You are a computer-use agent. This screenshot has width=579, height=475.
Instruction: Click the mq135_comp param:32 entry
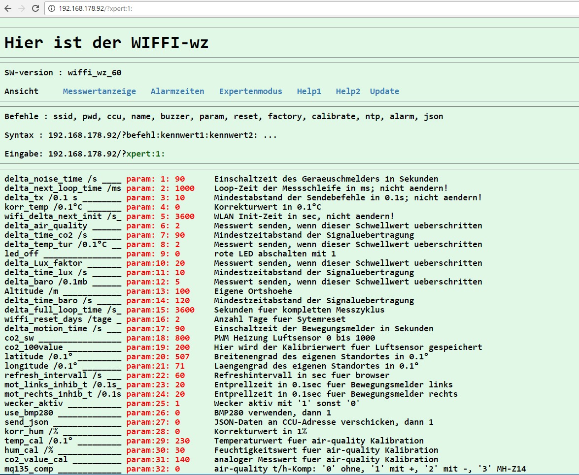153,469
